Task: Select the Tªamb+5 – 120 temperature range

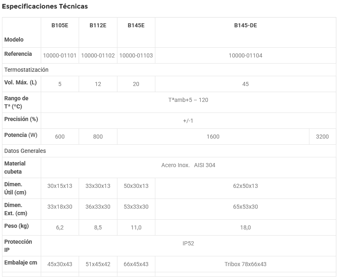Action: (188, 100)
